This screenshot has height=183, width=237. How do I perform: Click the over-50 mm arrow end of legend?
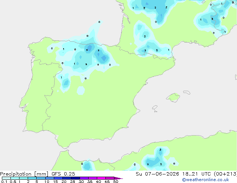click(x=118, y=178)
